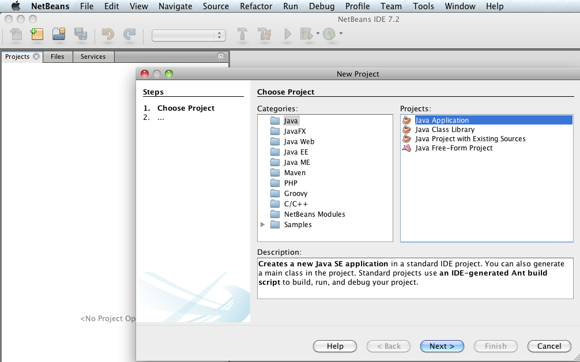Viewport: 580px width, 362px height.
Task: Open the Tools menu
Action: 424,6
